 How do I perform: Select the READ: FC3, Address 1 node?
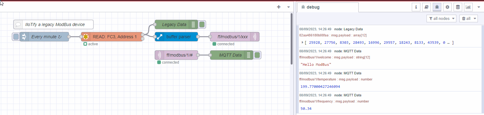click(x=112, y=37)
